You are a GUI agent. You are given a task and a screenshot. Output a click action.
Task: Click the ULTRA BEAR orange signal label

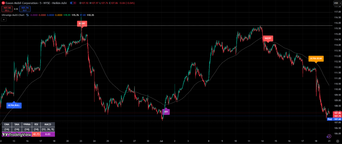coord(316,59)
